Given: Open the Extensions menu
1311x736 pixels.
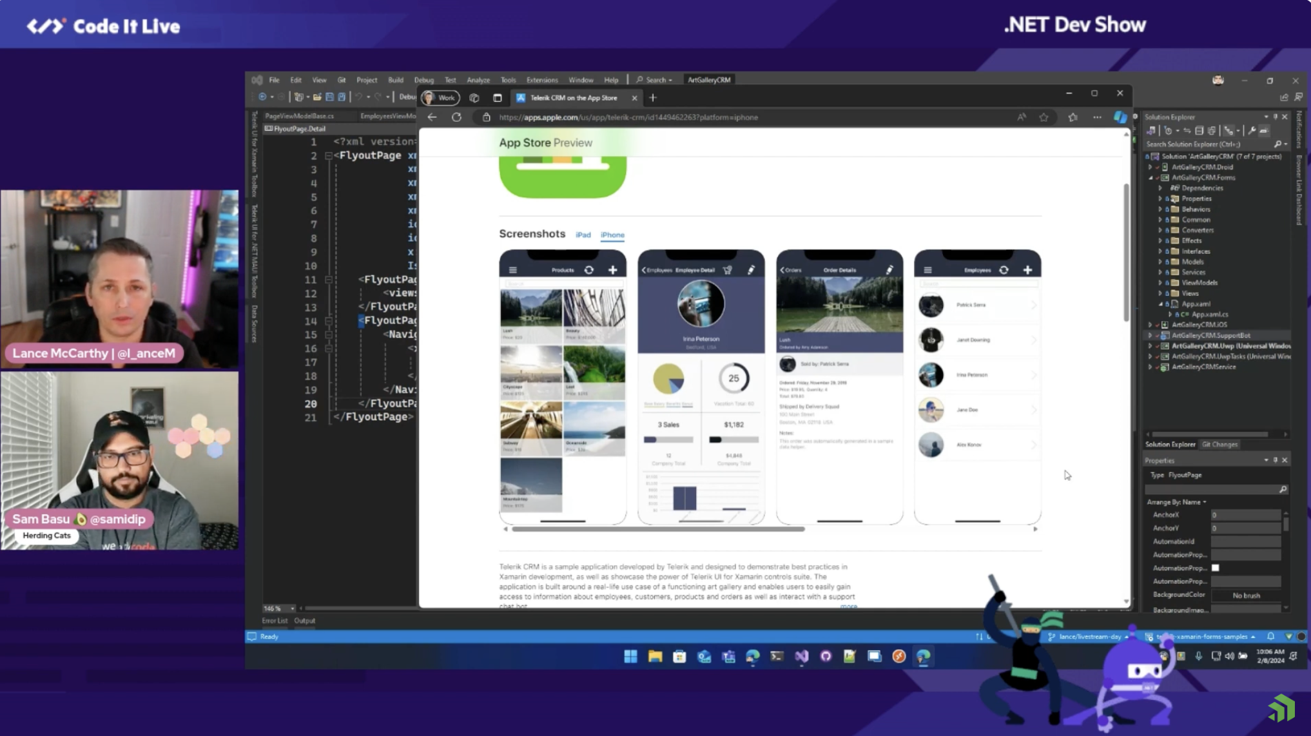Looking at the screenshot, I should tap(542, 80).
